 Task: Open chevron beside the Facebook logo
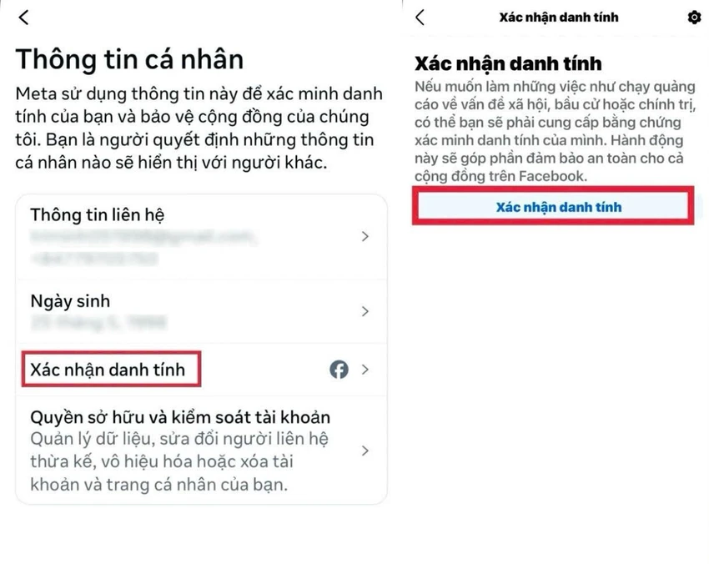click(365, 370)
